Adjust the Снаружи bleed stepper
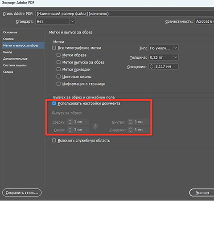Viewport: 214px width, 236px height. coord(130,130)
